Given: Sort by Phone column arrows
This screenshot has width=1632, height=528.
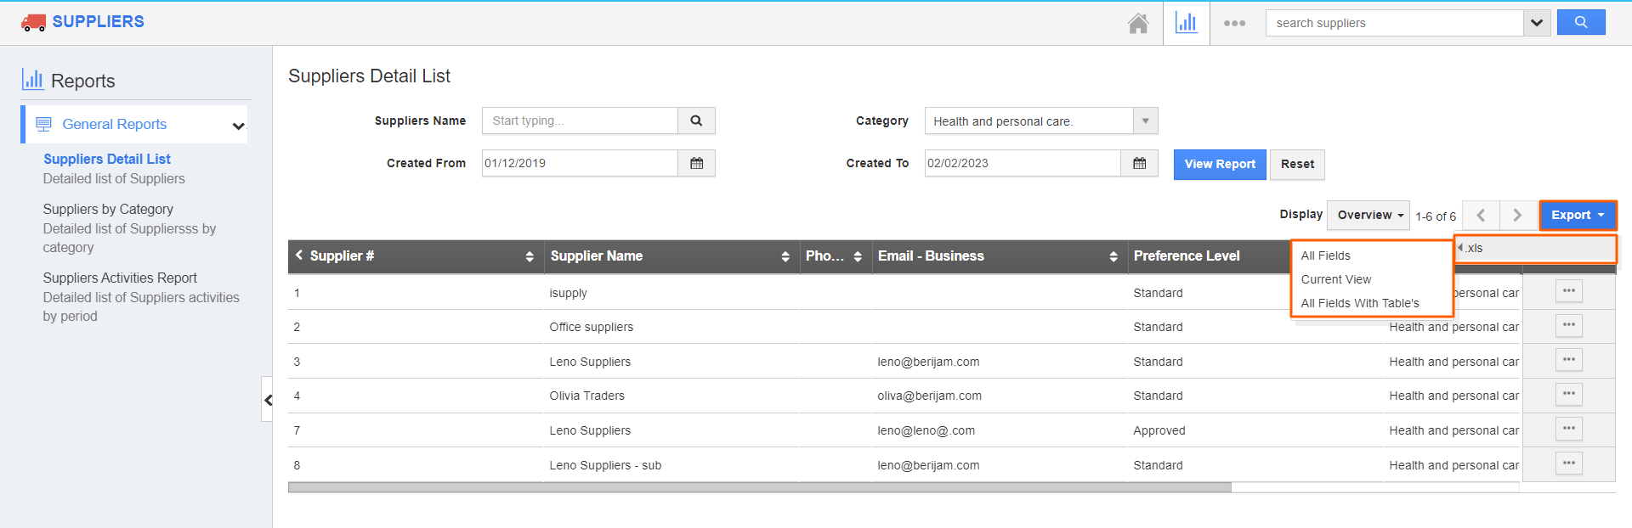Looking at the screenshot, I should (858, 256).
